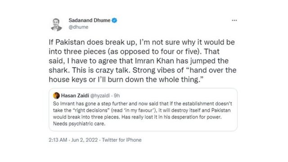This screenshot has height=162, width=288.
Task: Open Sadanand Dhume's profile picture
Action: [56, 24]
